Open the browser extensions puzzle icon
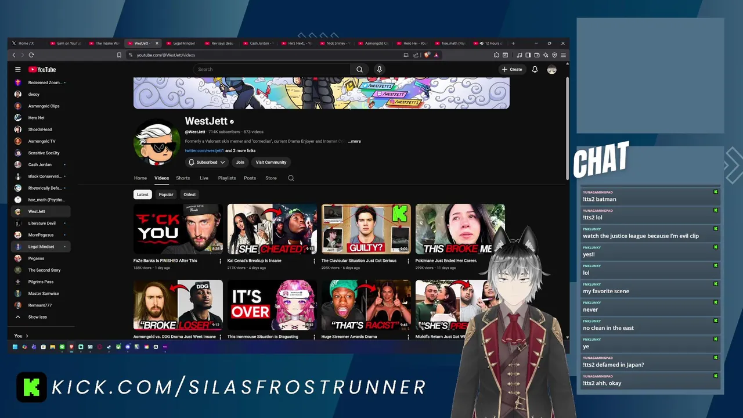This screenshot has height=418, width=743. [496, 55]
